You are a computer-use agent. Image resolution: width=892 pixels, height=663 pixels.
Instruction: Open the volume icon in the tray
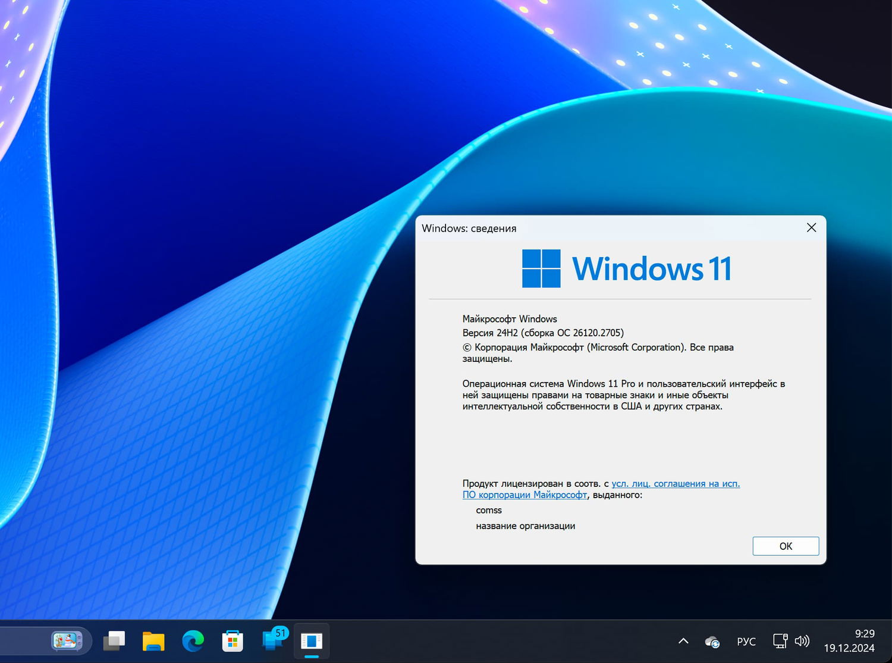pos(802,641)
